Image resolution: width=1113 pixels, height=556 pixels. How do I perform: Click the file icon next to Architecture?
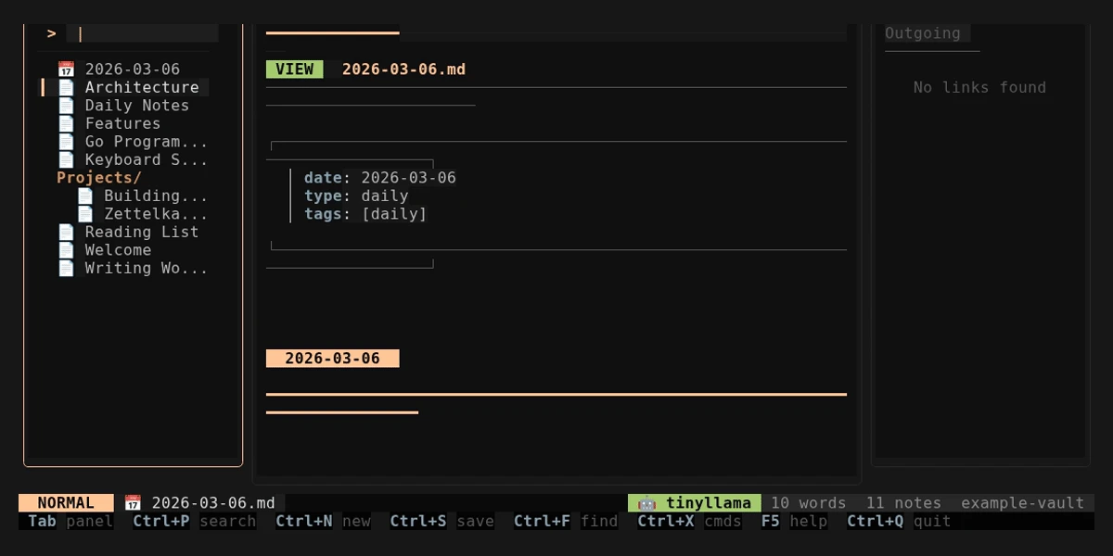[66, 87]
